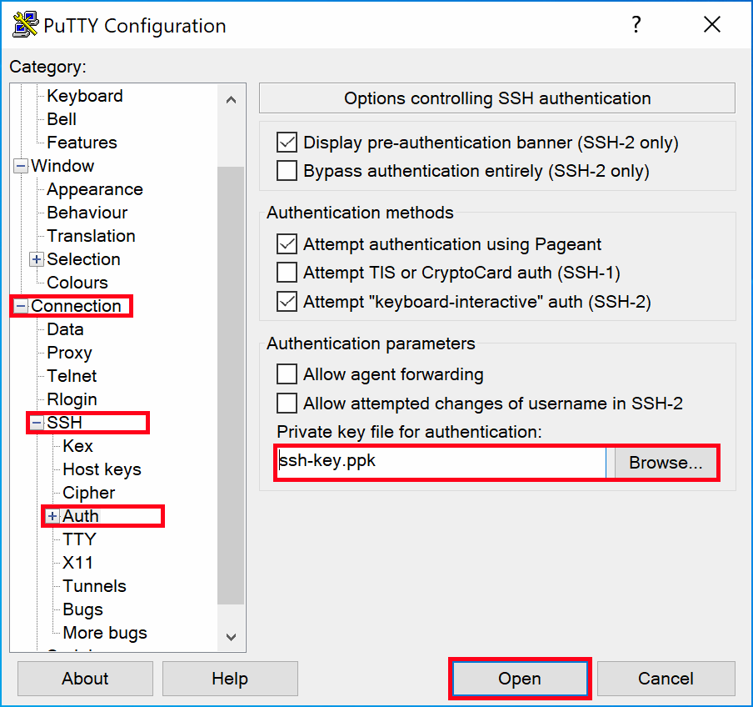Toggle Display pre-authentication banner checkbox
The height and width of the screenshot is (707, 753).
[x=287, y=143]
